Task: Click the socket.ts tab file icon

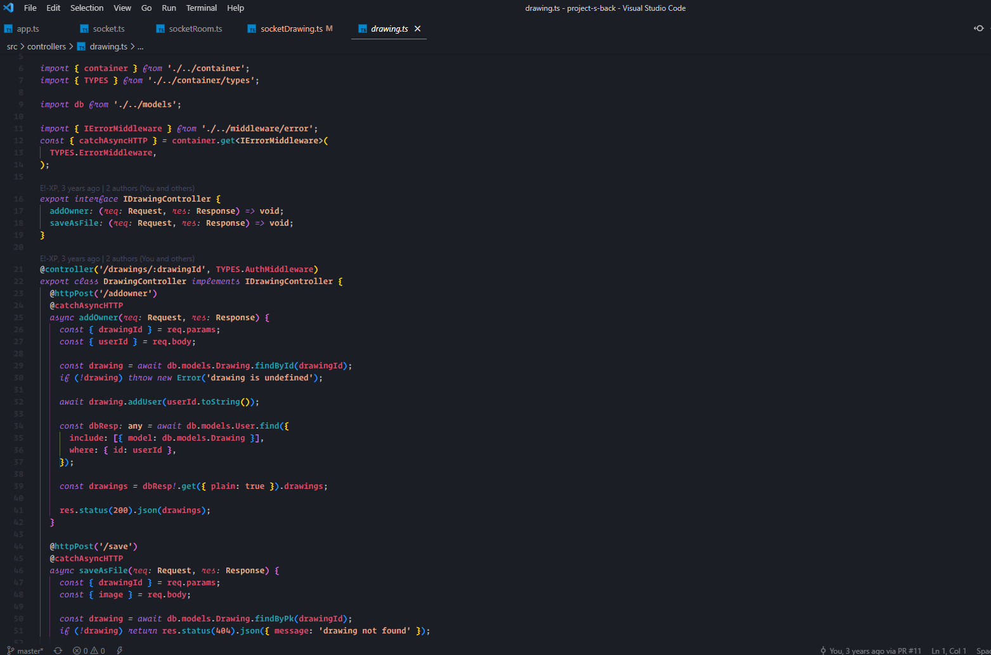Action: (84, 29)
